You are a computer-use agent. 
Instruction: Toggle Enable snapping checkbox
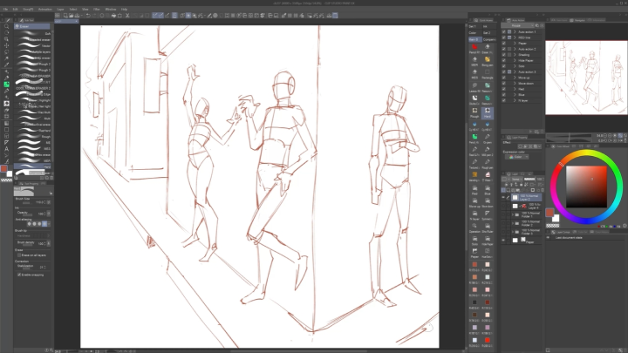point(19,275)
